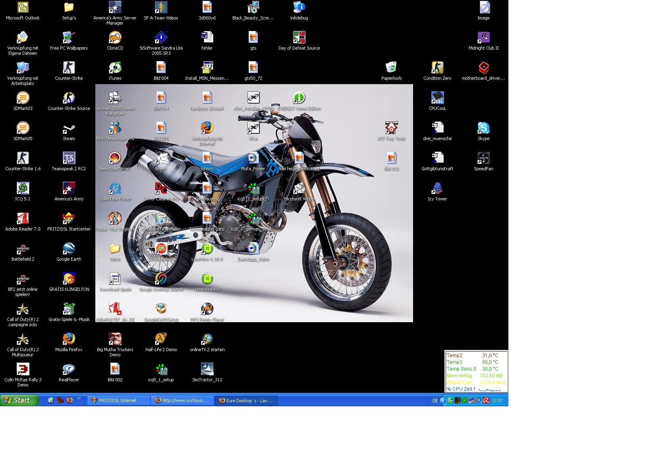Open the DE language bar selector

[435, 400]
